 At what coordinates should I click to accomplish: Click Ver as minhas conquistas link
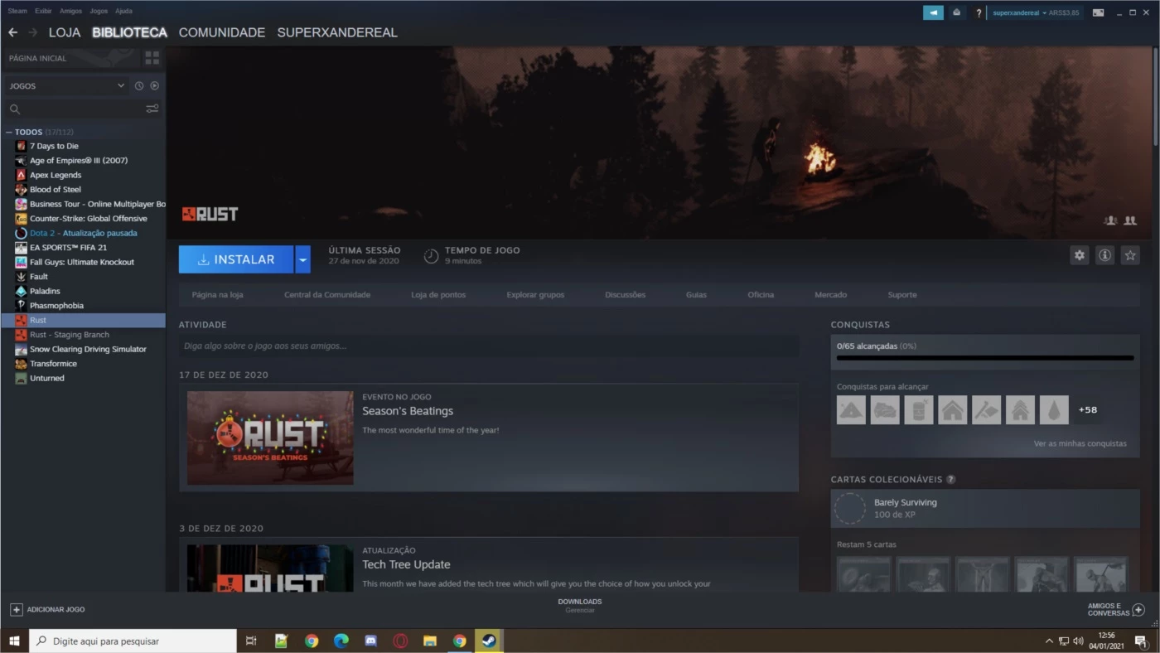[x=1080, y=444]
